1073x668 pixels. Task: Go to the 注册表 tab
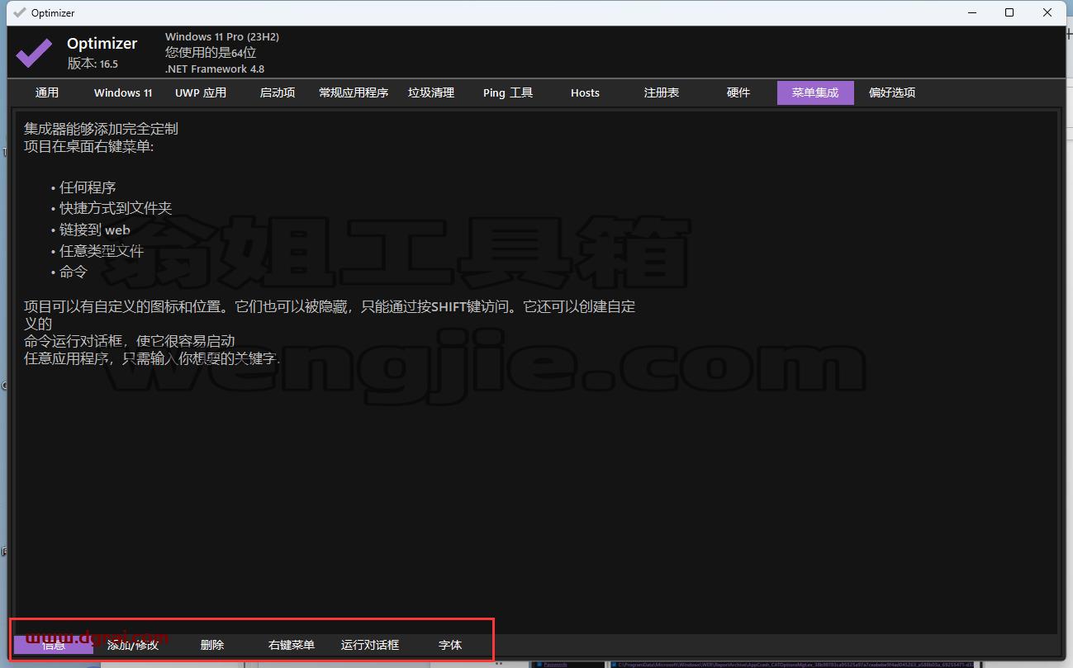point(662,92)
